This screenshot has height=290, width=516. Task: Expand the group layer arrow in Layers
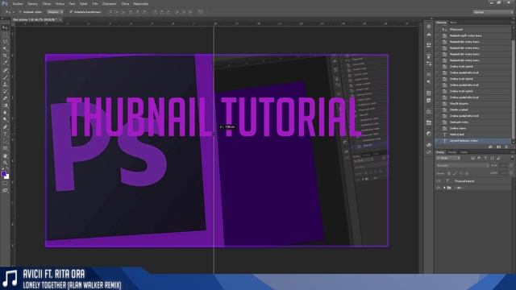pyautogui.click(x=444, y=188)
